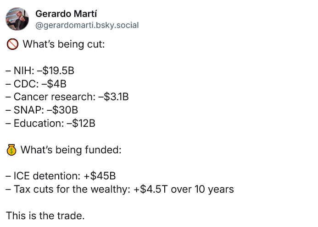The height and width of the screenshot is (227, 318).
Task: Click the SNAP: –$30B line
Action: coord(42,110)
